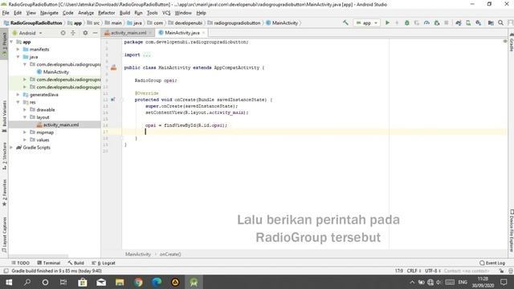Click Android Studio taskbar icon
Screen dimensions: 514x289
(x=194, y=282)
